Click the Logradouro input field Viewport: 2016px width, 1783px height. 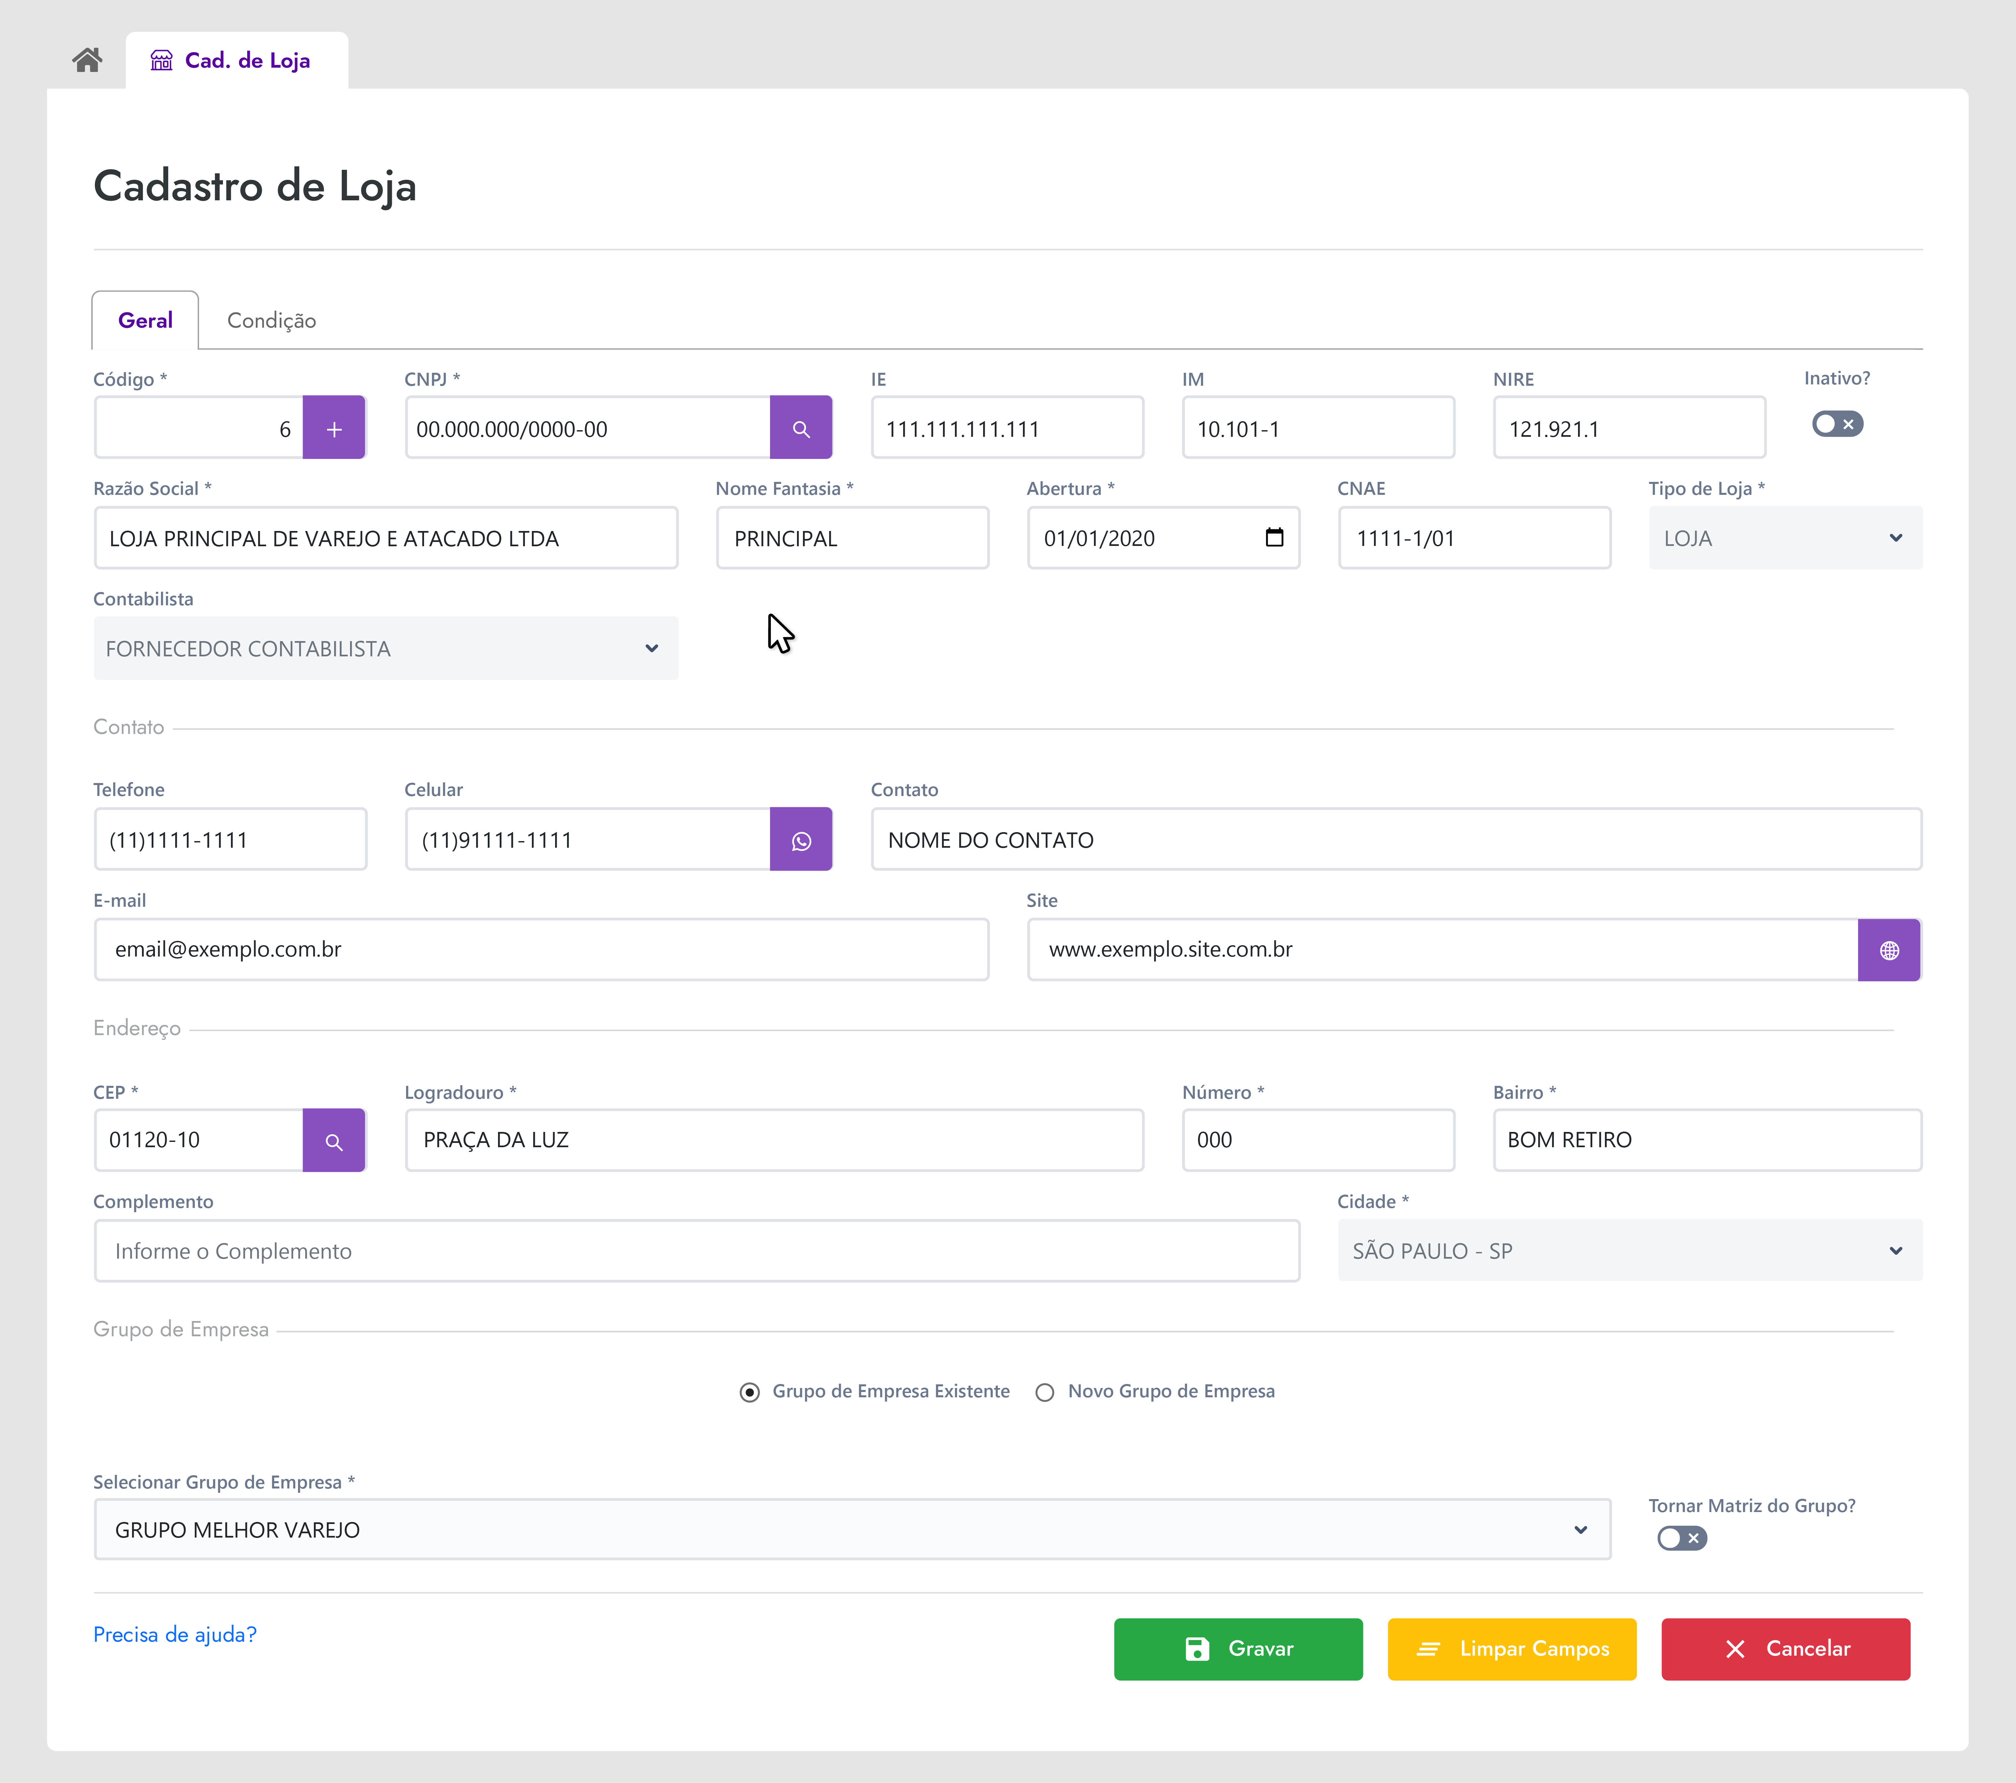pyautogui.click(x=774, y=1140)
